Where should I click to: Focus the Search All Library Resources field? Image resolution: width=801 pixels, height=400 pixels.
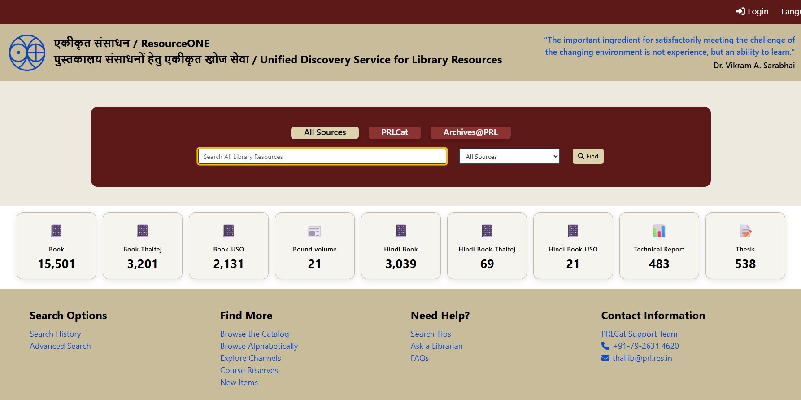pos(322,157)
